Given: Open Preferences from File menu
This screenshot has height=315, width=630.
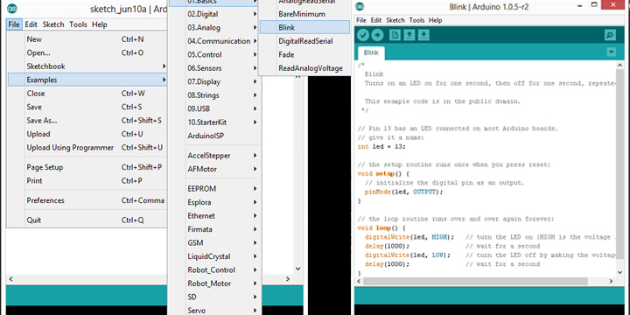Looking at the screenshot, I should tap(87, 200).
